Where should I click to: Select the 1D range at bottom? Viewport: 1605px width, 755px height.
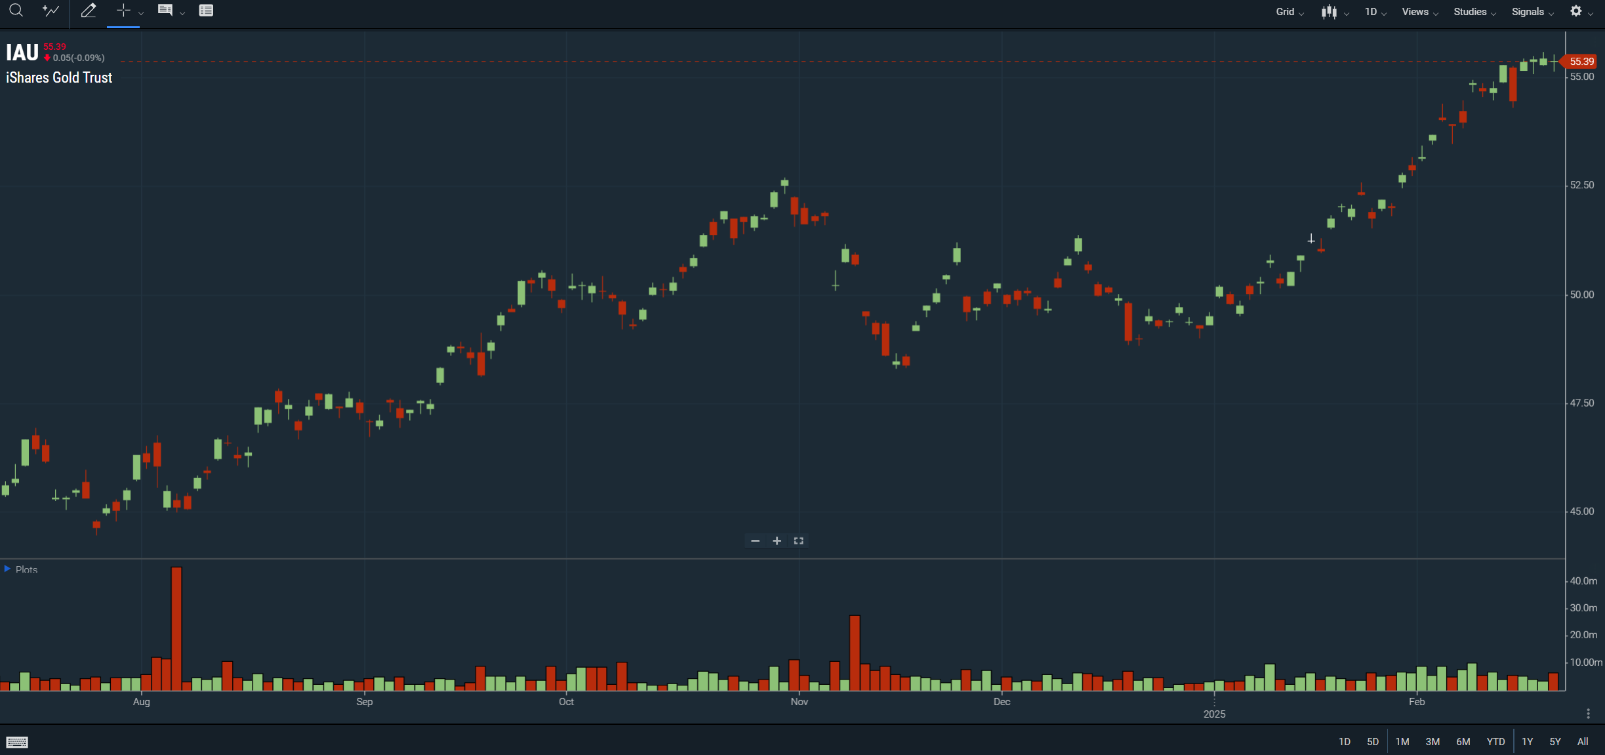1344,741
